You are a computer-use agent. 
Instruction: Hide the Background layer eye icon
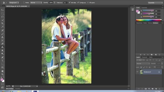click(137, 72)
